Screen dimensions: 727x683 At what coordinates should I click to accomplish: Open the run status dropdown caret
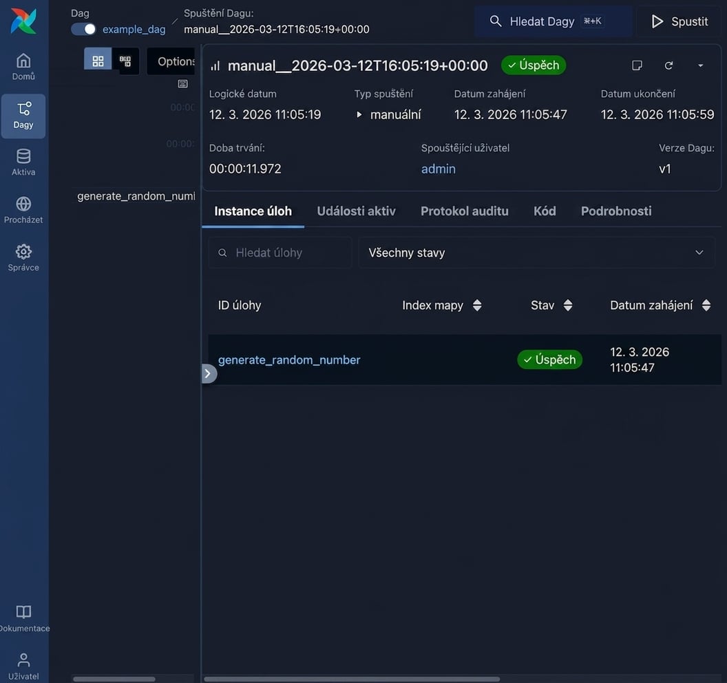[701, 65]
